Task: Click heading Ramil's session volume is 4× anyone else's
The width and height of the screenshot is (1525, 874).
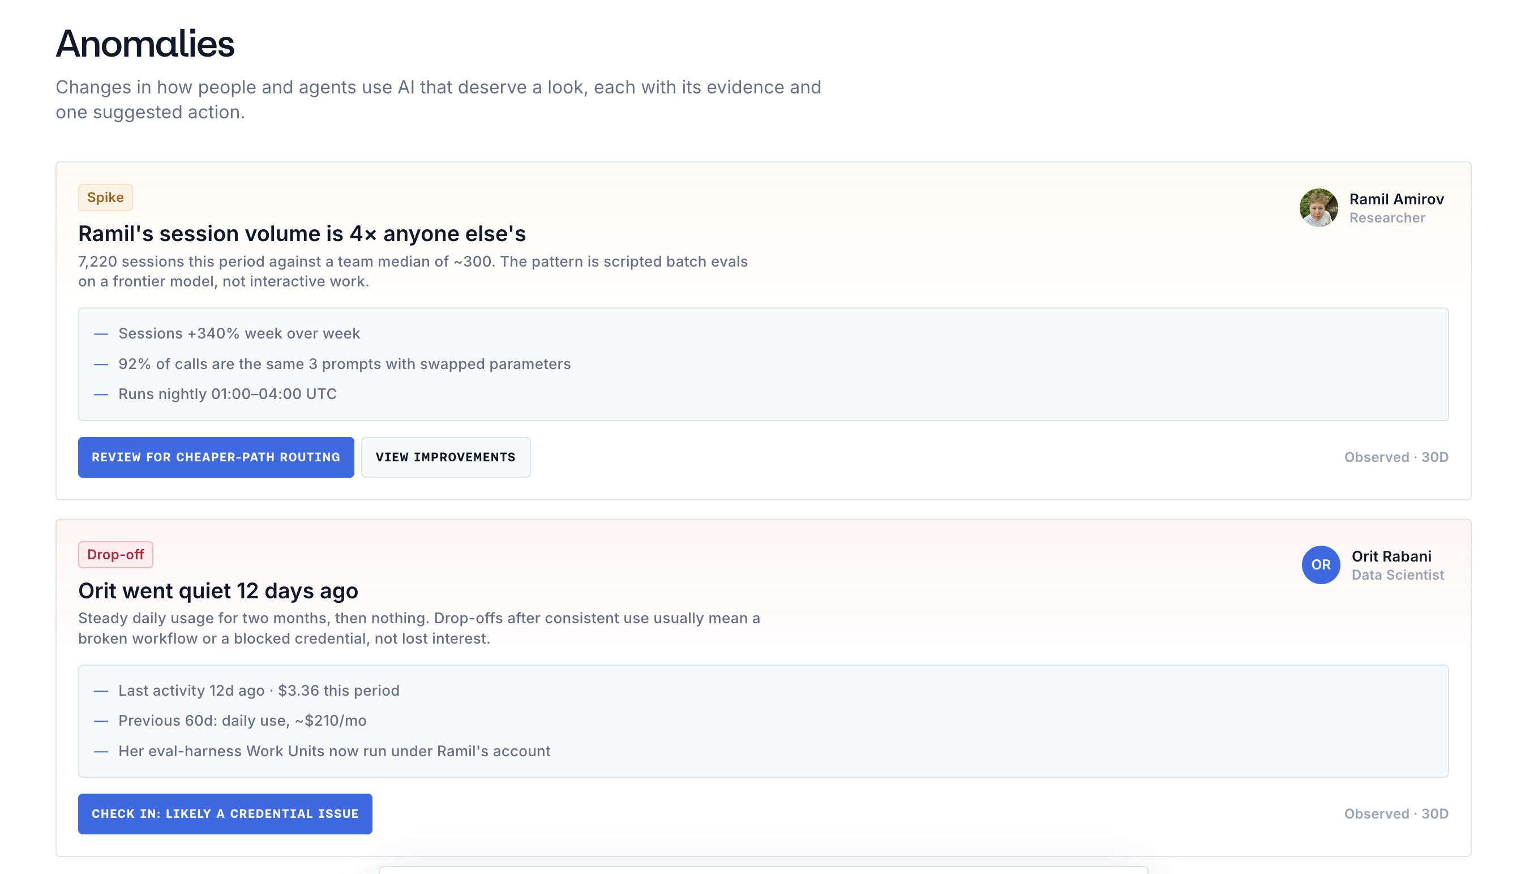Action: tap(302, 234)
